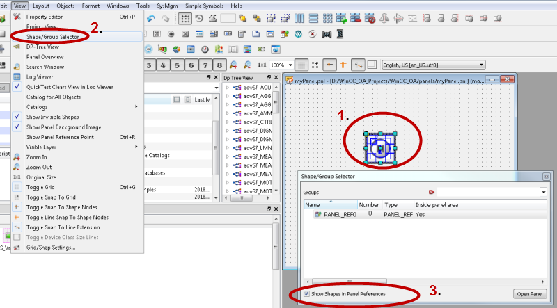Viewport: 557px width, 308px height.
Task: Click the grid display toolbar icon
Action: pyautogui.click(x=186, y=18)
